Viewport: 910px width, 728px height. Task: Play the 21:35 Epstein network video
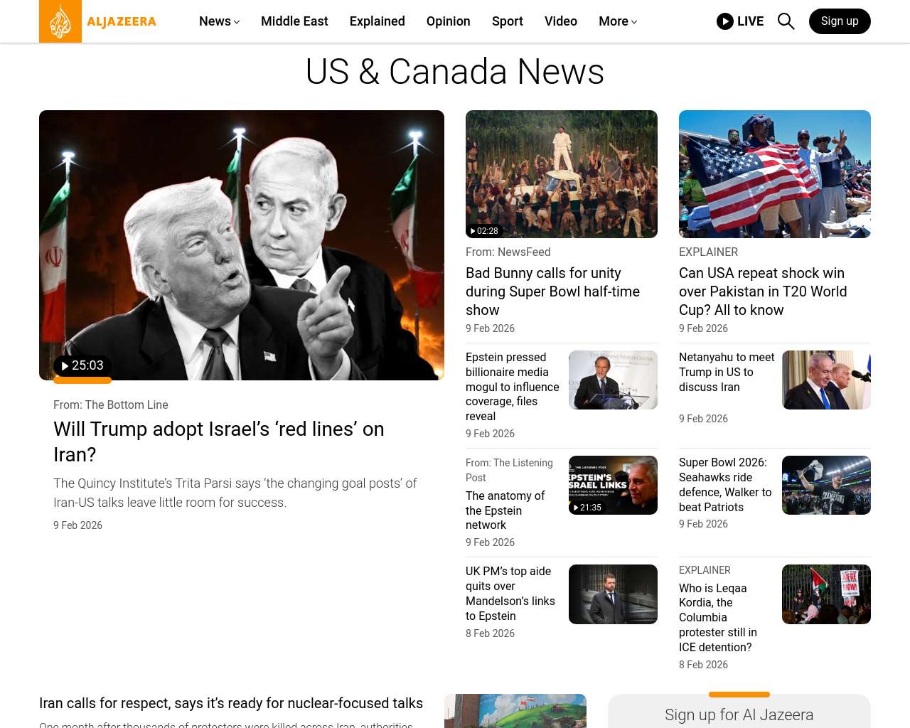click(x=587, y=508)
